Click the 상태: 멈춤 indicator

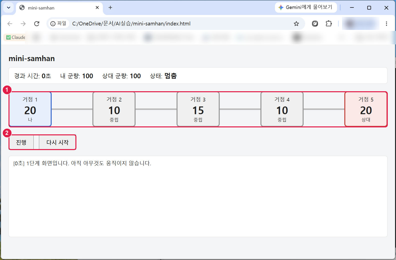tap(163, 76)
